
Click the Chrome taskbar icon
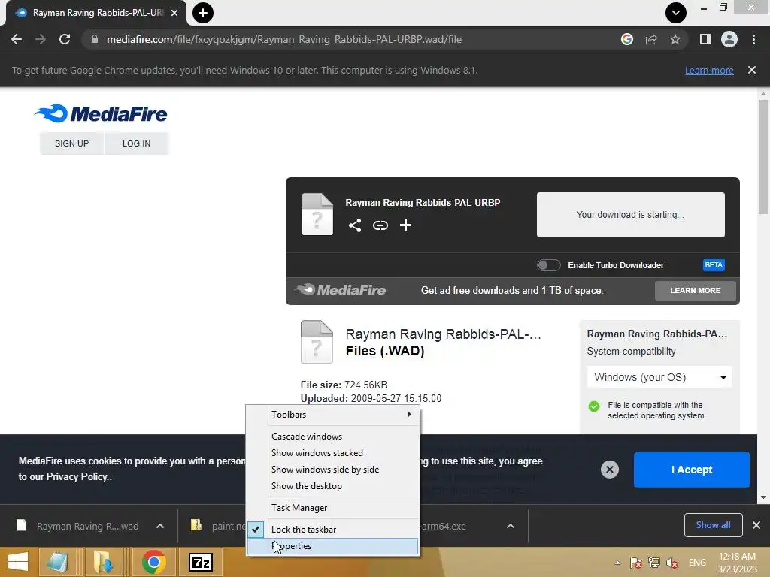point(153,562)
